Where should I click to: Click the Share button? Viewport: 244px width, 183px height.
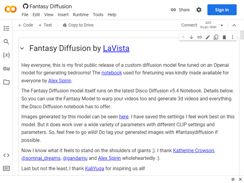(x=180, y=10)
